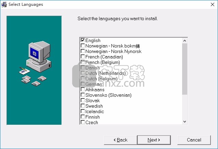Tick the Slovensko (Slovenian) checkbox
Viewport: 218px width, 149px height.
pyautogui.click(x=83, y=95)
